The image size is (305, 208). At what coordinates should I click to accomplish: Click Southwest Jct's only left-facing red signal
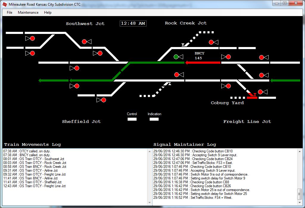84,42
